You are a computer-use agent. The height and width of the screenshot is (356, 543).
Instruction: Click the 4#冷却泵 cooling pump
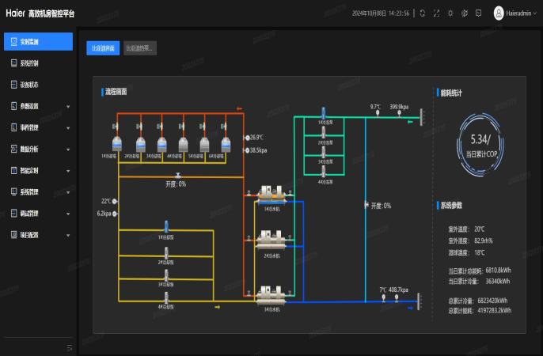166,297
